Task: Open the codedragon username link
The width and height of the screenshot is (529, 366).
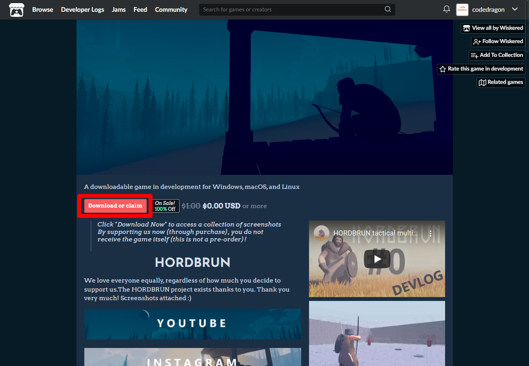Action: pyautogui.click(x=488, y=10)
